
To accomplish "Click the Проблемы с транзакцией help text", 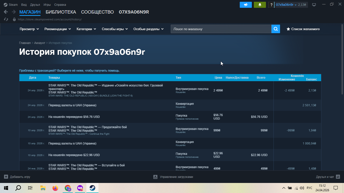I will point(70,71).
